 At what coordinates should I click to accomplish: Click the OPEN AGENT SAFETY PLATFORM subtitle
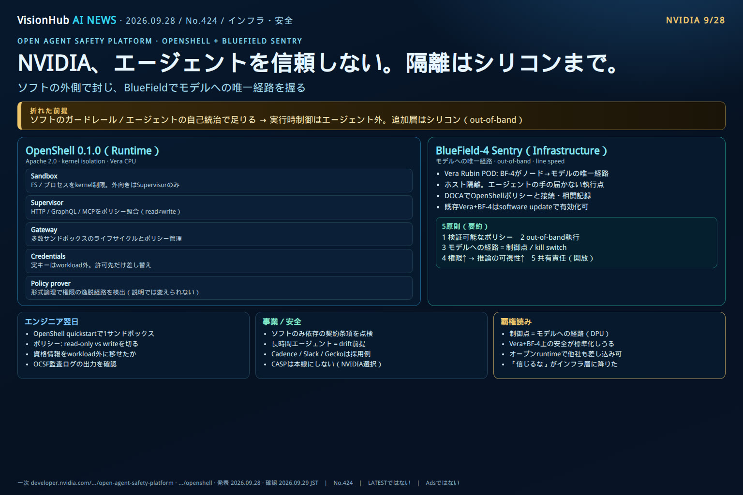[160, 41]
